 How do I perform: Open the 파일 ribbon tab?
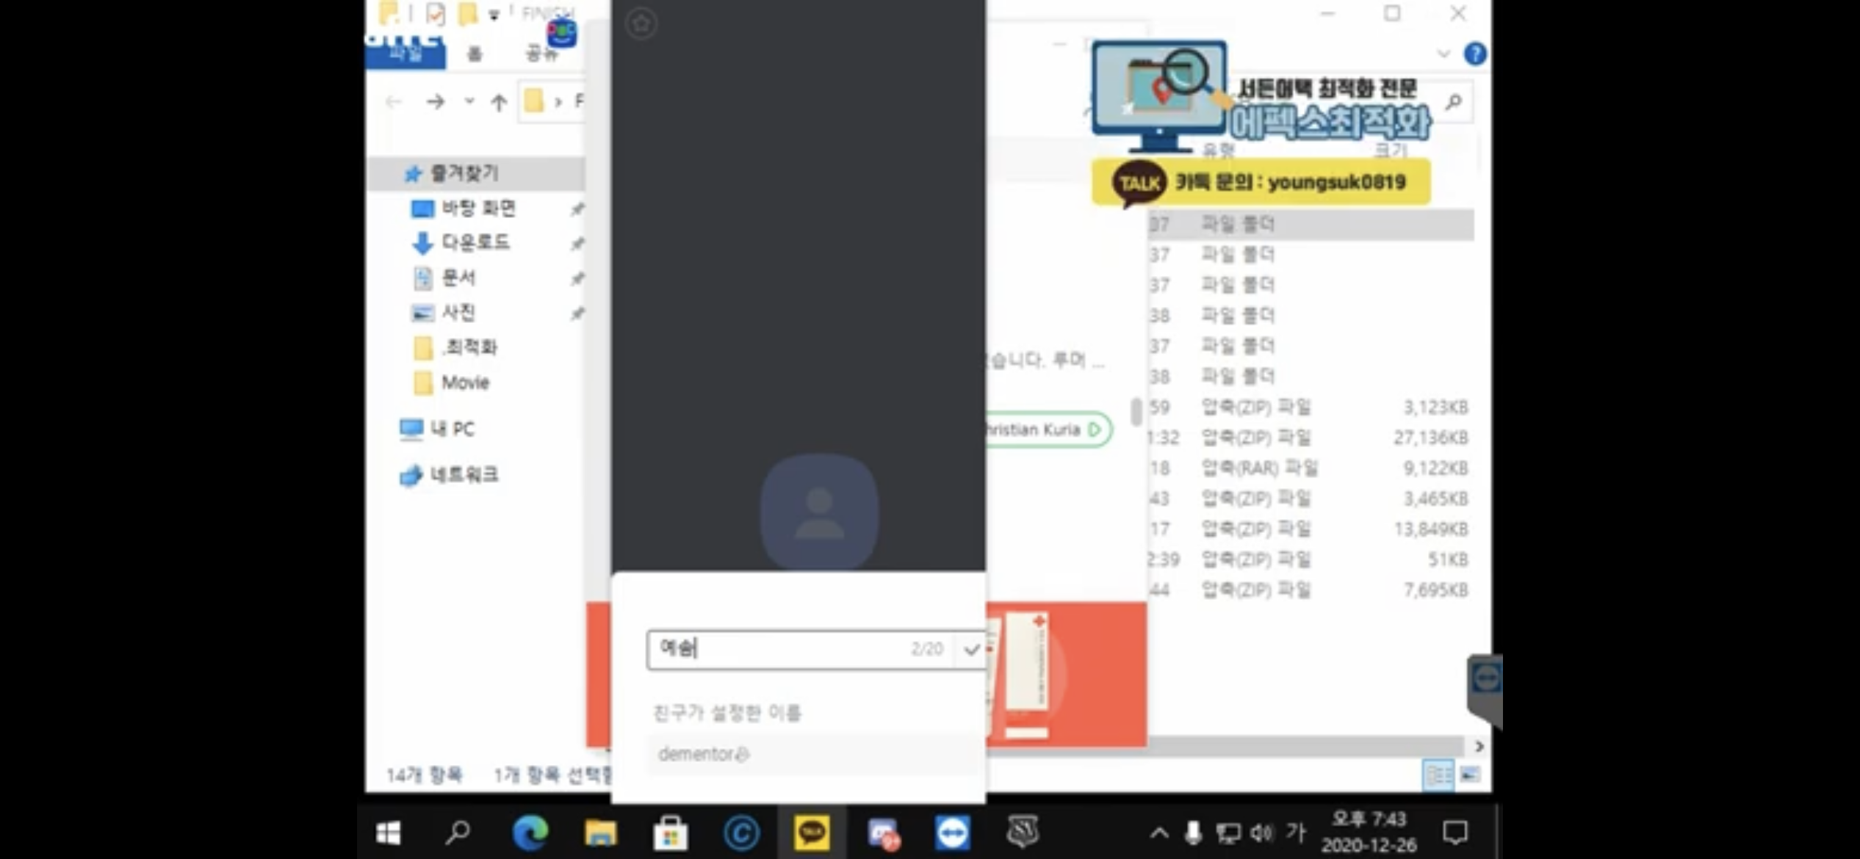point(405,54)
